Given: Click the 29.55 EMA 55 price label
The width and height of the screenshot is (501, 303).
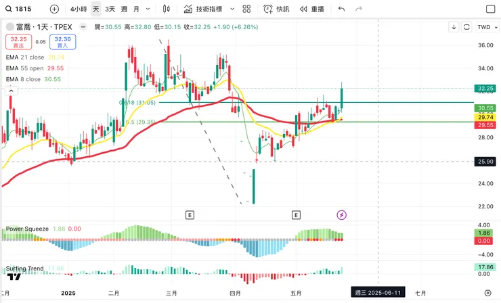Looking at the screenshot, I should click(x=485, y=125).
